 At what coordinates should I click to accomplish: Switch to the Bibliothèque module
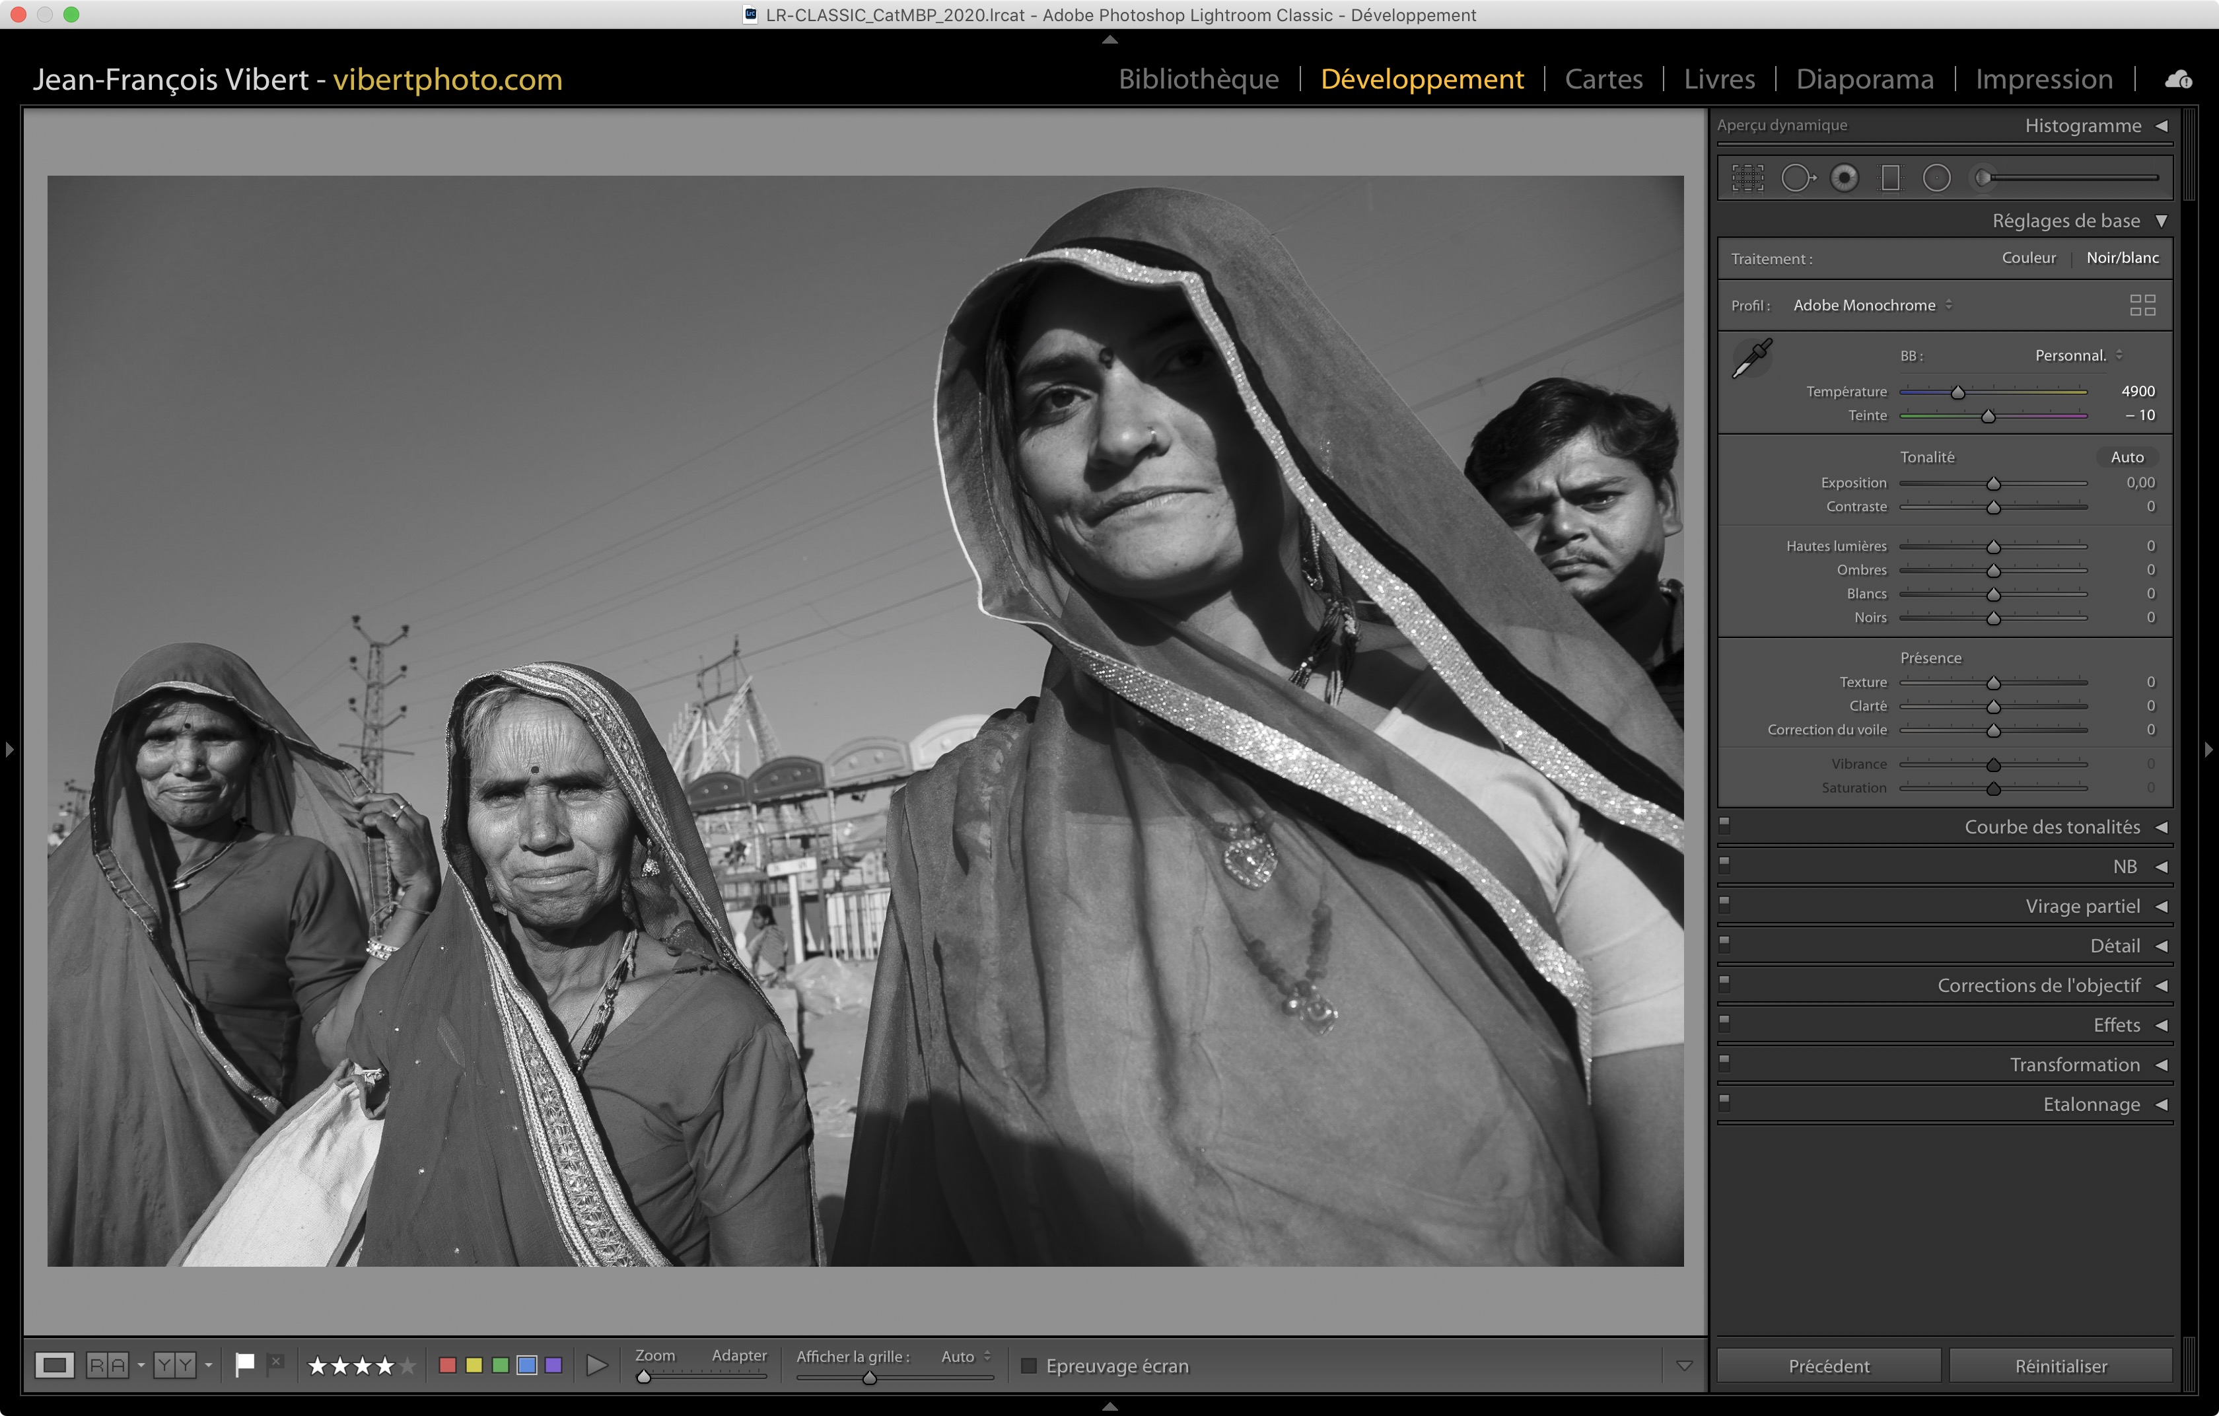pyautogui.click(x=1198, y=79)
